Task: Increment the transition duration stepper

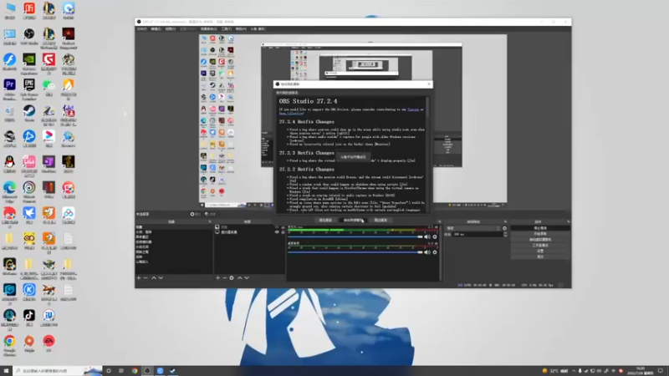Action: click(x=506, y=233)
